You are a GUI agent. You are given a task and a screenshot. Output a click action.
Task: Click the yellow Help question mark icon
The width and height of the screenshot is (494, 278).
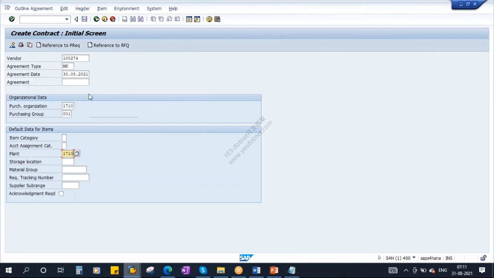point(209,19)
